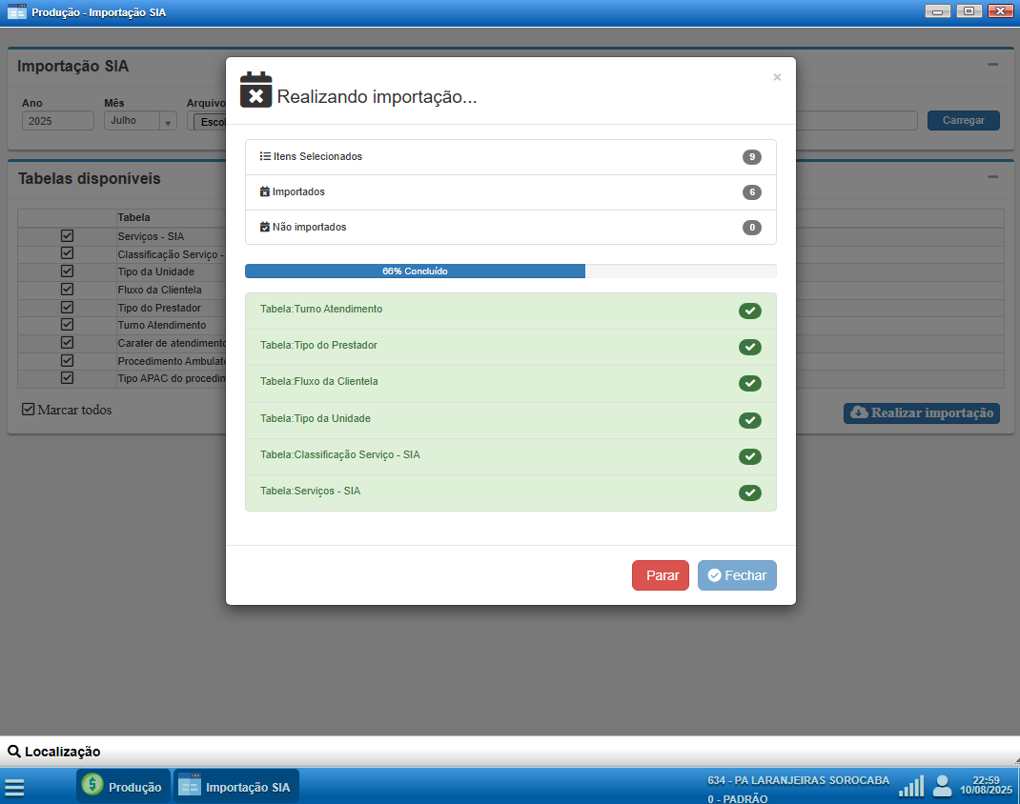Viewport: 1020px width, 804px height.
Task: Click the user profile icon in taskbar
Action: 942,786
